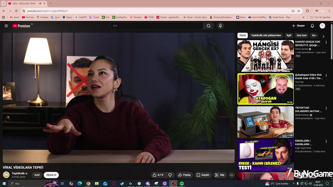The image size is (333, 187).
Task: Click the video player to pause
Action: click(119, 98)
